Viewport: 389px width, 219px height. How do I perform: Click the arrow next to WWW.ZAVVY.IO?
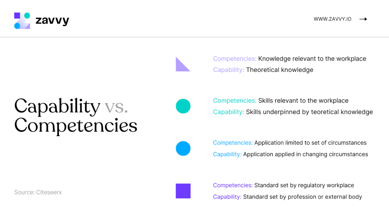pos(363,19)
